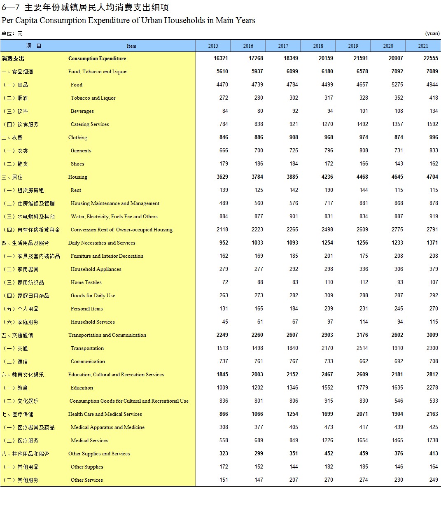The width and height of the screenshot is (441, 513).
Task: Click the 2018 column header
Action: [318, 46]
